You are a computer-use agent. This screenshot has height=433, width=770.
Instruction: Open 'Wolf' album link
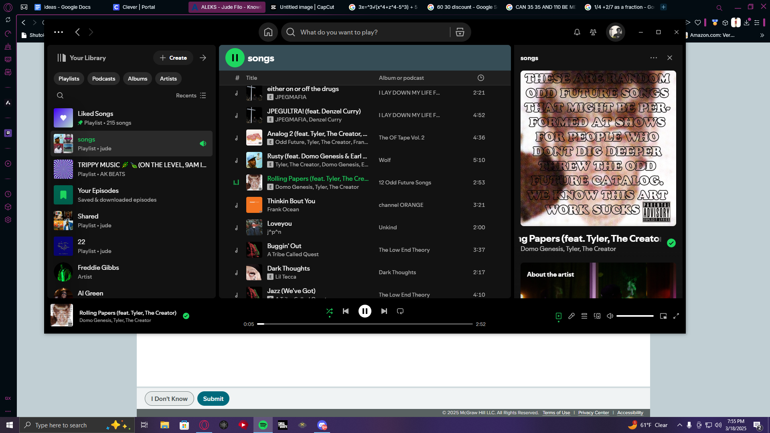coord(385,160)
